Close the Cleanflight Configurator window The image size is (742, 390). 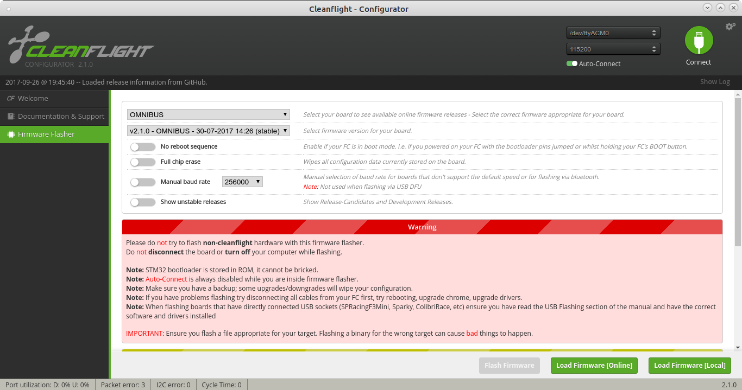click(x=733, y=8)
